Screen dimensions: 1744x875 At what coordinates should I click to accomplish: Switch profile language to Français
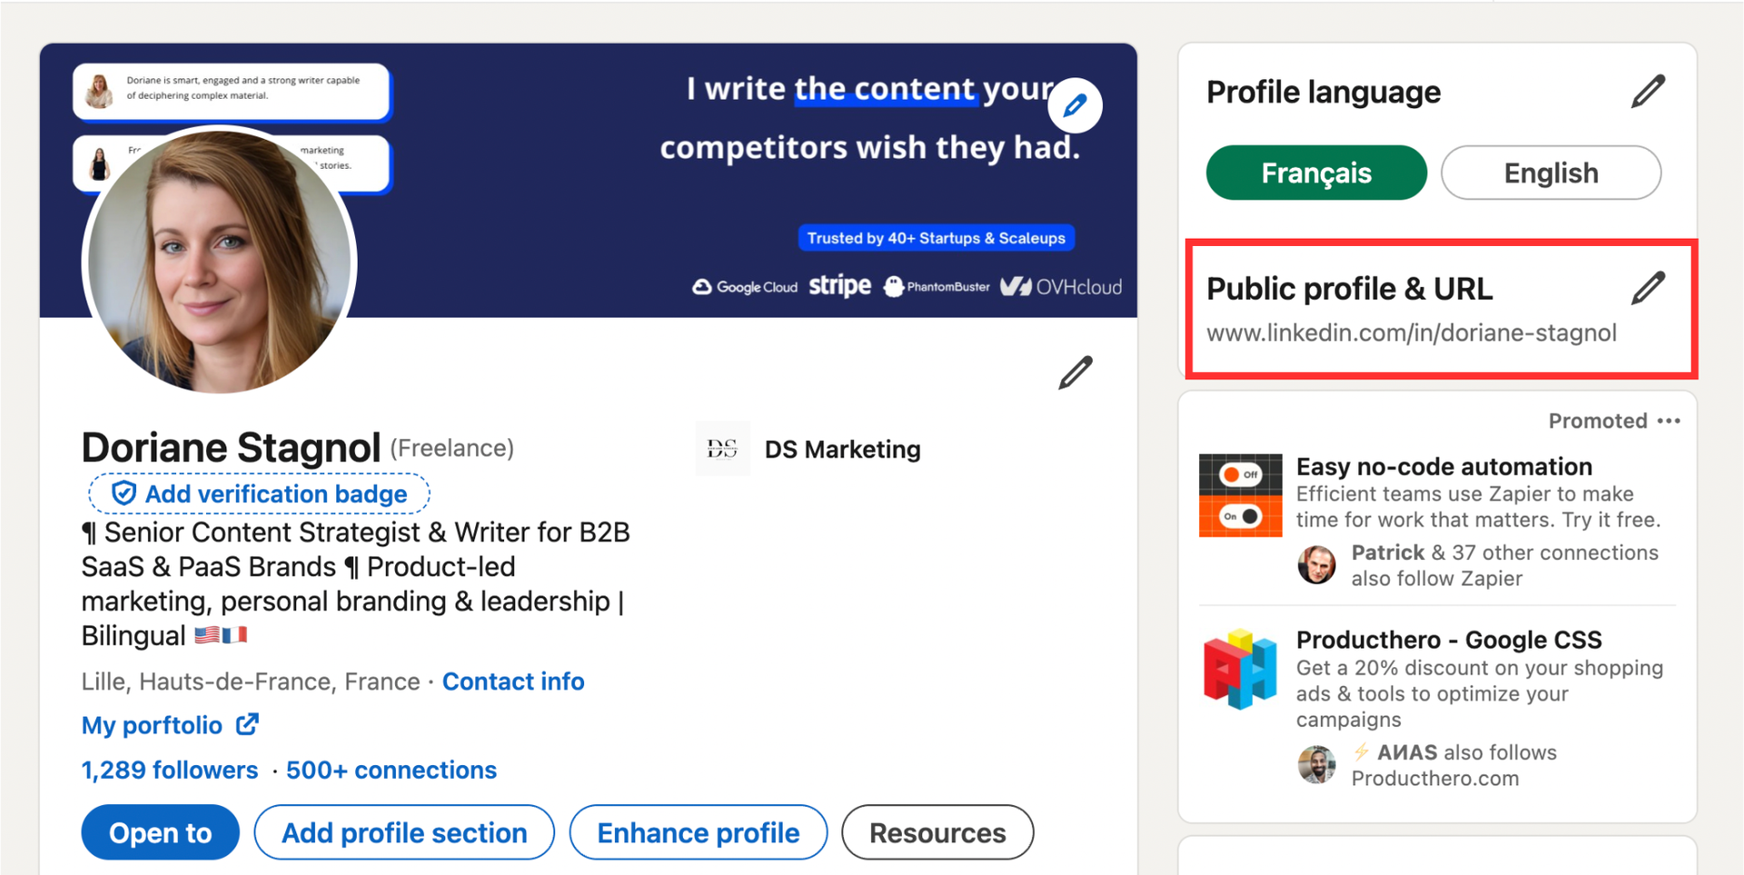point(1315,172)
